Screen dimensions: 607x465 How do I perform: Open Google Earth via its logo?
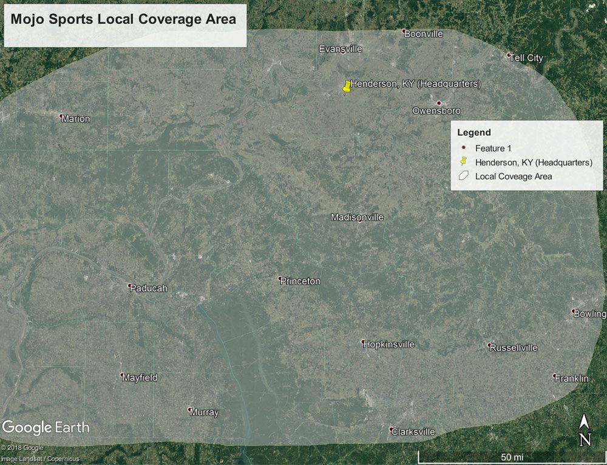tap(44, 427)
